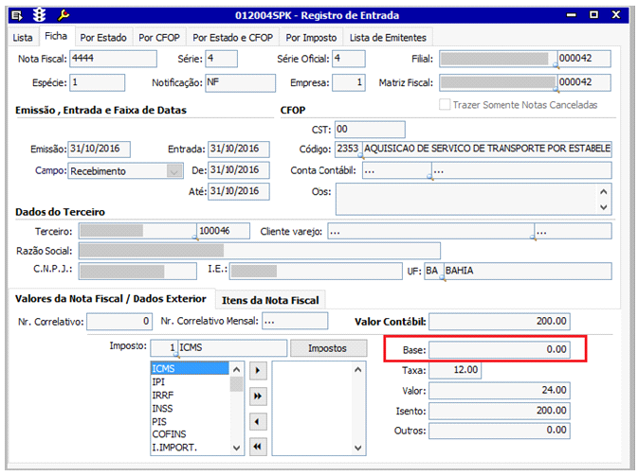Switch to the Lista tab
The height and width of the screenshot is (476, 638).
(x=22, y=37)
